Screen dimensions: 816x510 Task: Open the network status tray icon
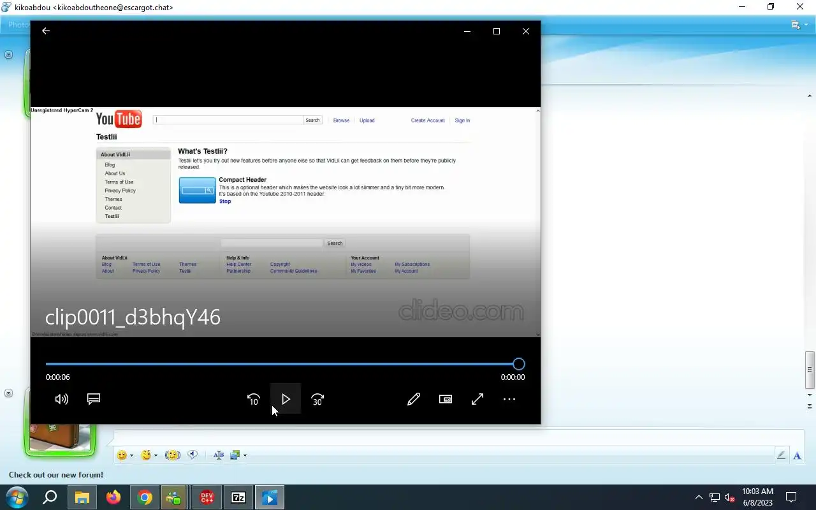715,498
